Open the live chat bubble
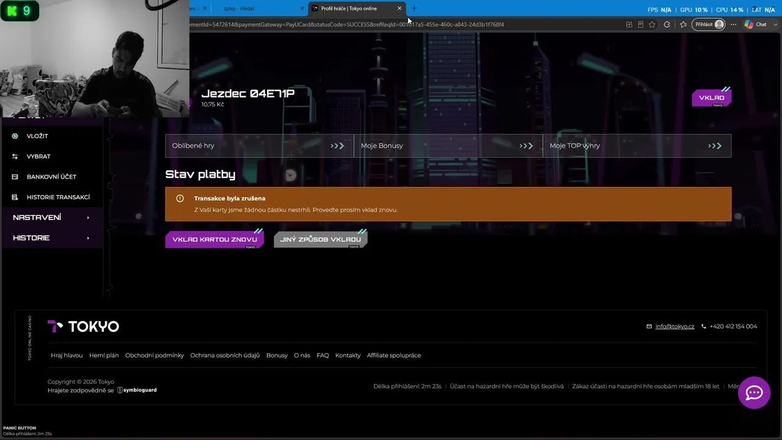The width and height of the screenshot is (782, 440). pyautogui.click(x=754, y=392)
